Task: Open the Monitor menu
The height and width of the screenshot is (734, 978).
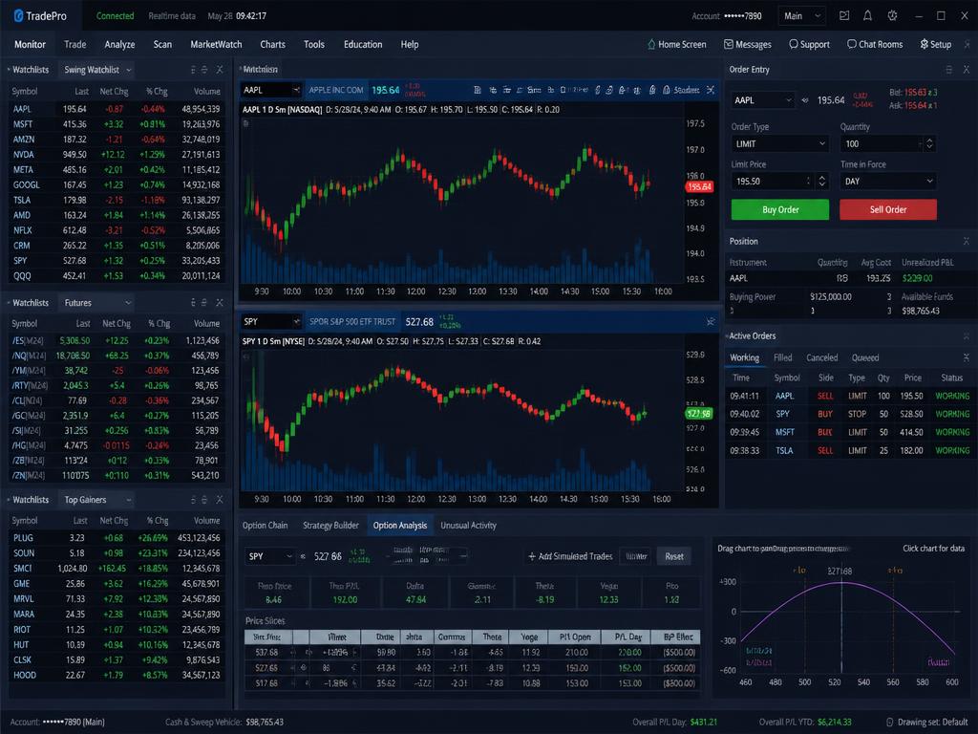Action: tap(30, 44)
